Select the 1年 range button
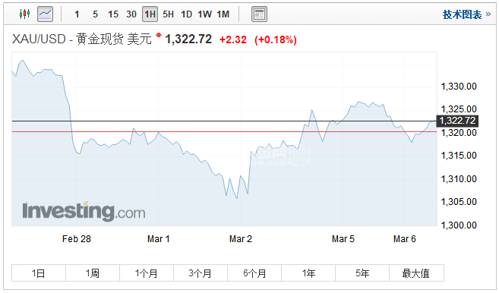 click(x=308, y=273)
